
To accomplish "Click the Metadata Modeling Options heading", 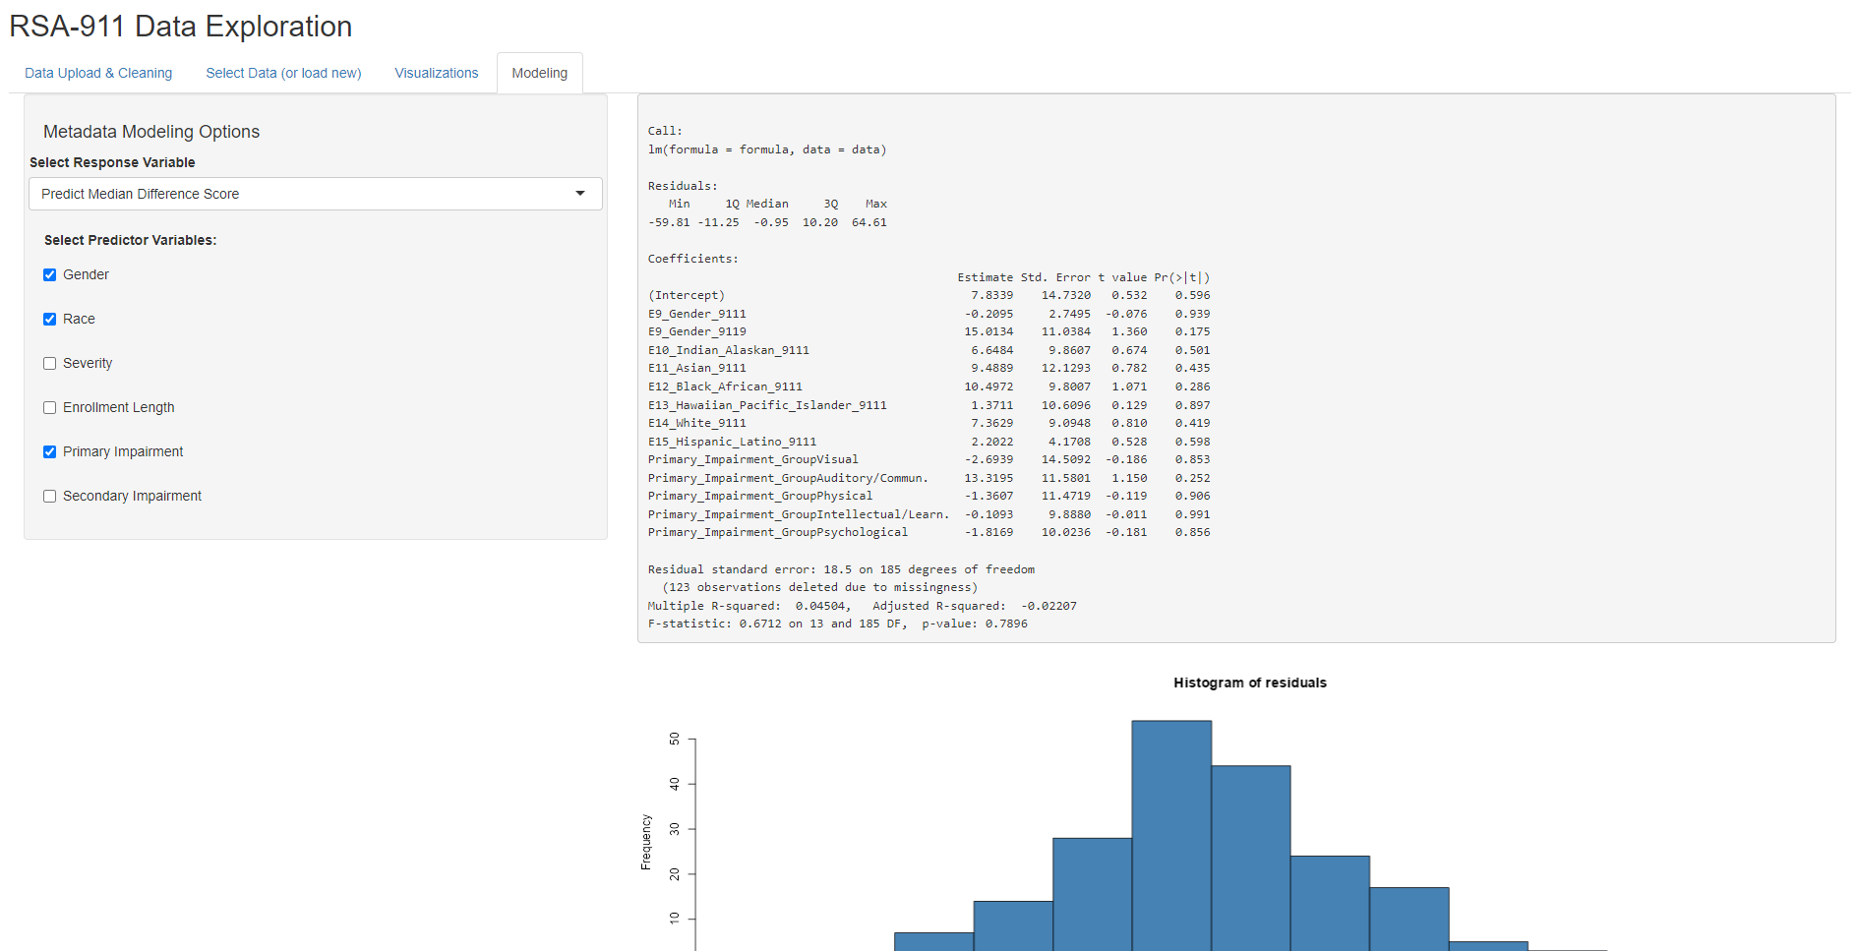I will (x=151, y=132).
